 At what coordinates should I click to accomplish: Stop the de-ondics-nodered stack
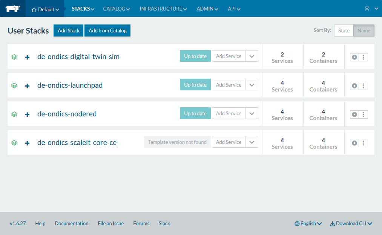[354, 114]
